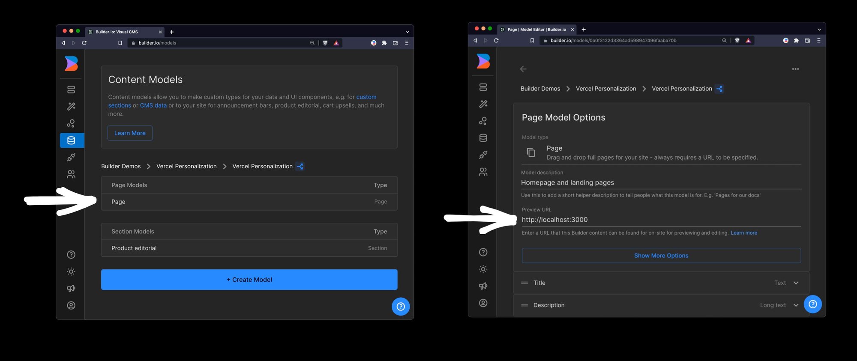Toggle theme sun icon in left window sidebar
Image resolution: width=857 pixels, height=361 pixels.
71,271
